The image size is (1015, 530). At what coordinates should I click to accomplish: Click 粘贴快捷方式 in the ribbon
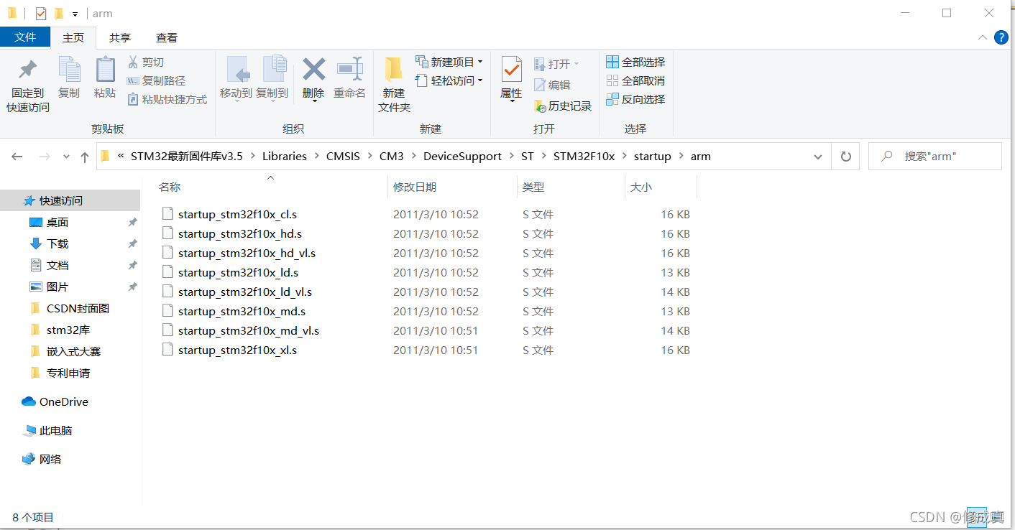tap(167, 100)
